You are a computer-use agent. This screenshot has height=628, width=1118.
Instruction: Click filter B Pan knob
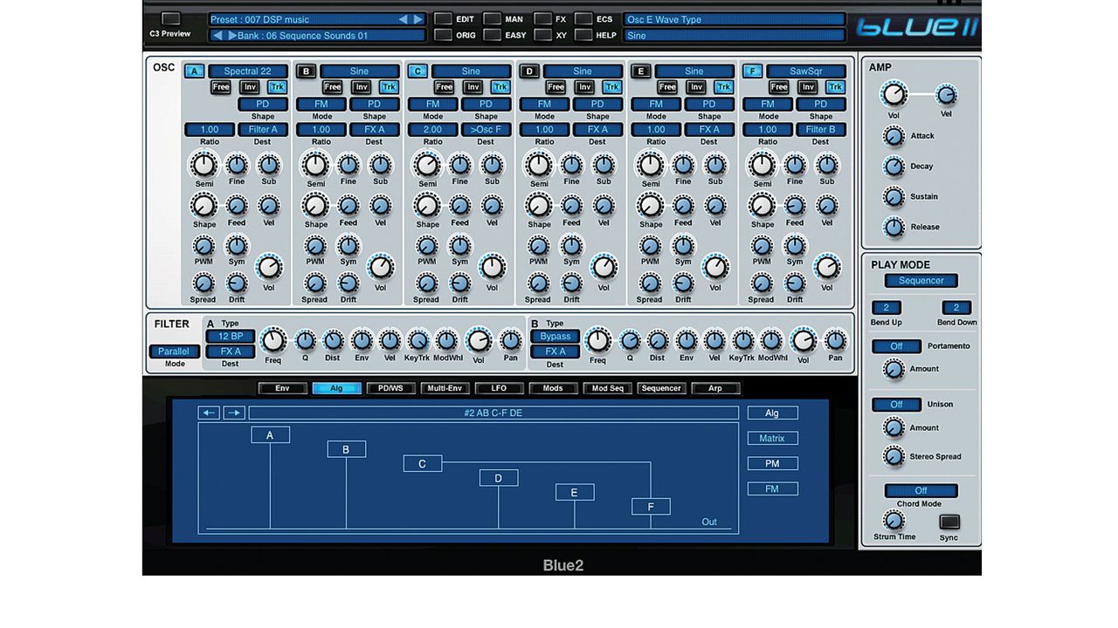click(x=835, y=341)
